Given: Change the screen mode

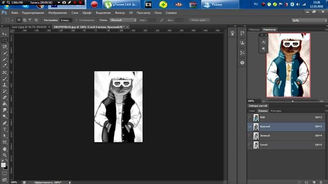Looking at the screenshot, I should tap(5, 179).
